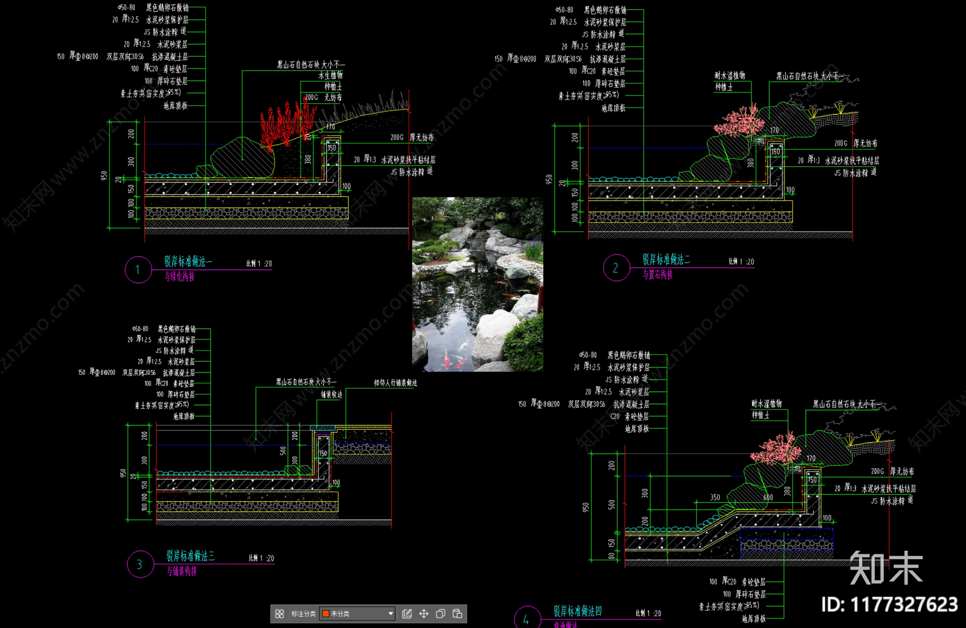This screenshot has height=628, width=966.
Task: Open the 未分类 annotation category dropdown
Action: click(x=357, y=614)
